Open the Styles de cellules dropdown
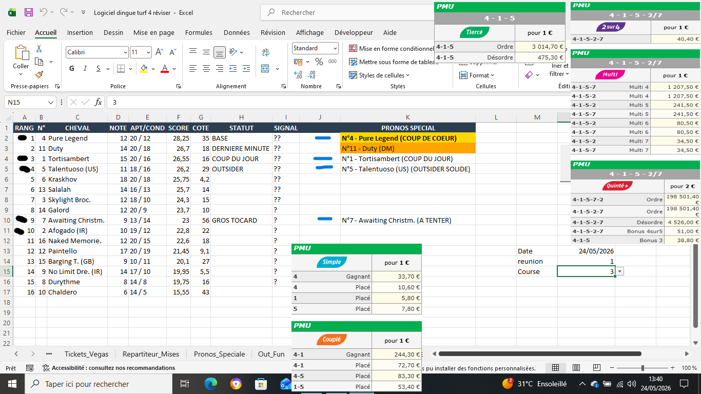This screenshot has height=394, width=701. click(379, 75)
